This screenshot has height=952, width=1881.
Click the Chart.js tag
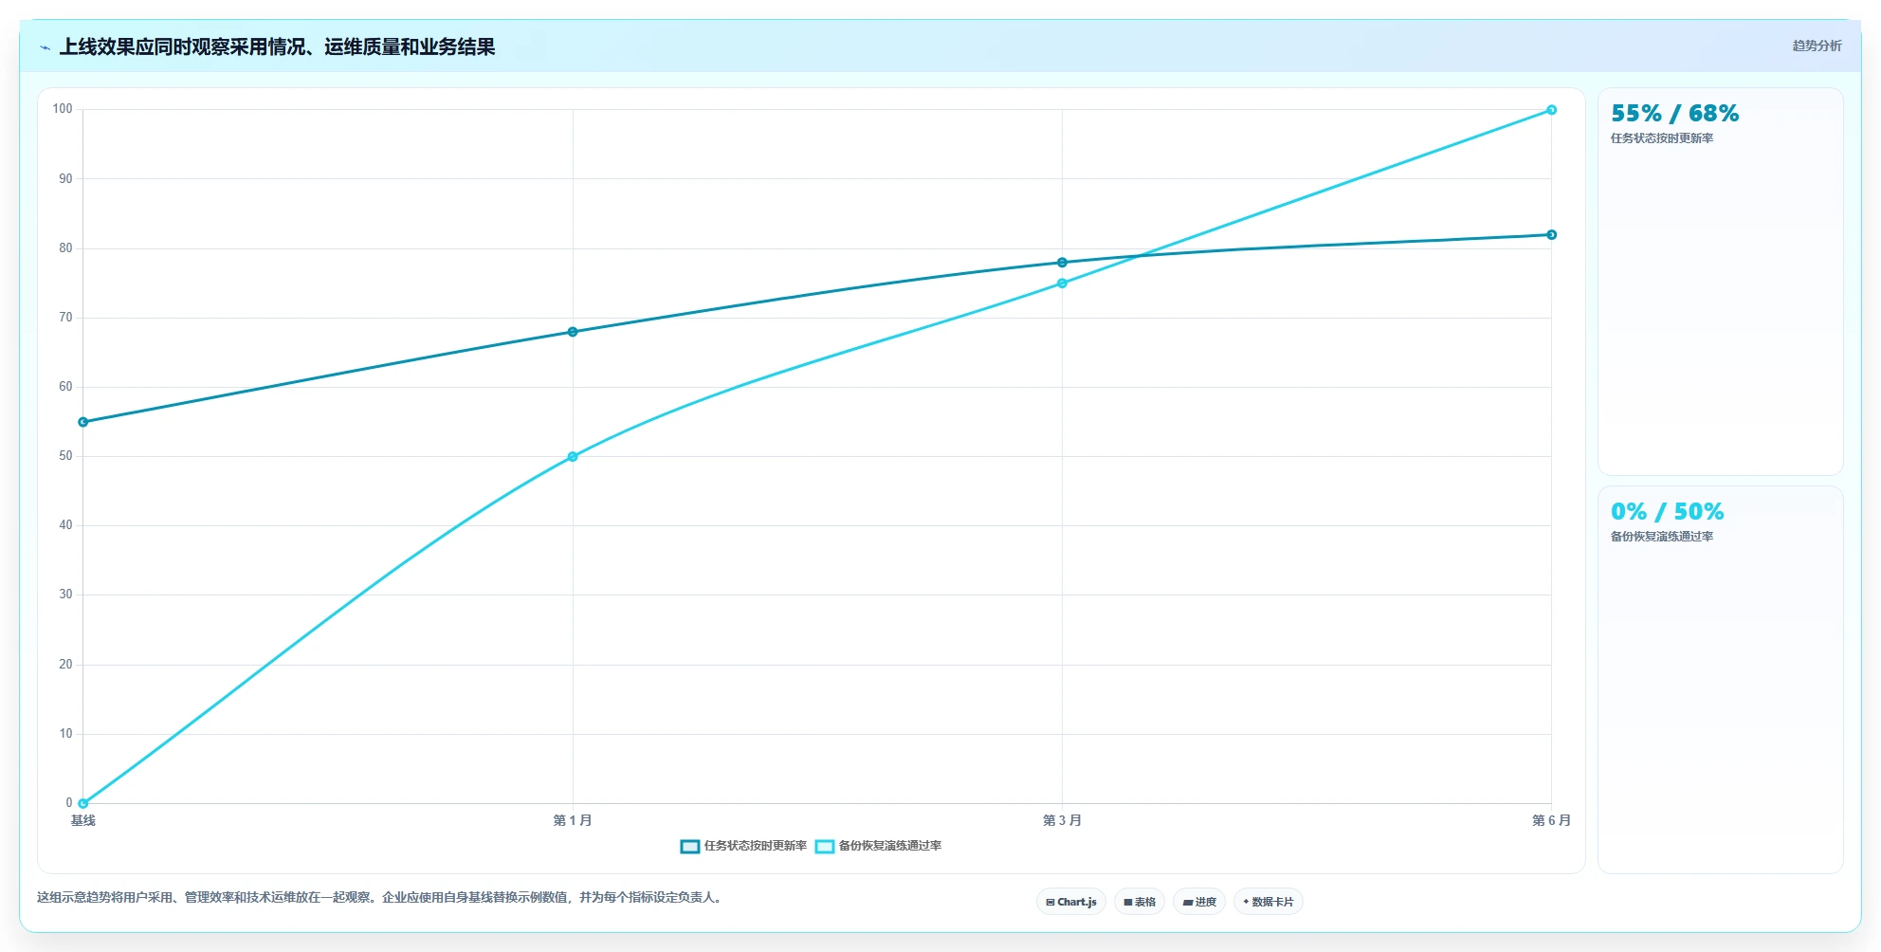tap(1071, 902)
